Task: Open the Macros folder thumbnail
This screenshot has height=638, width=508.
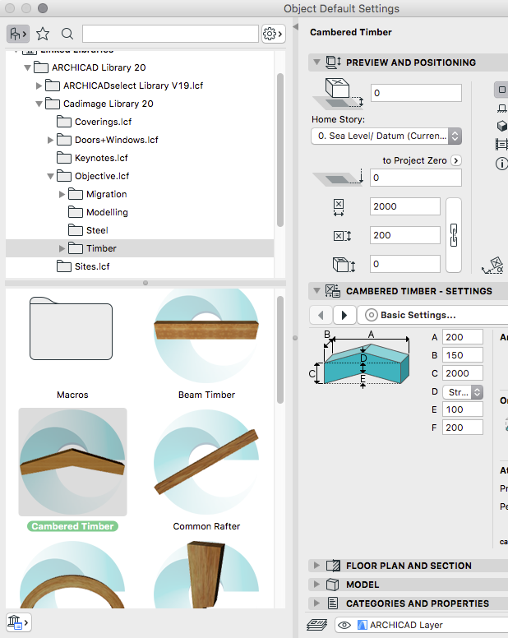Action: 72,329
